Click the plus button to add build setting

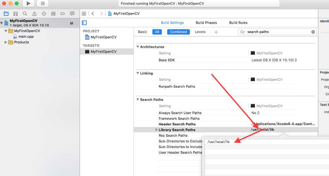point(216,32)
